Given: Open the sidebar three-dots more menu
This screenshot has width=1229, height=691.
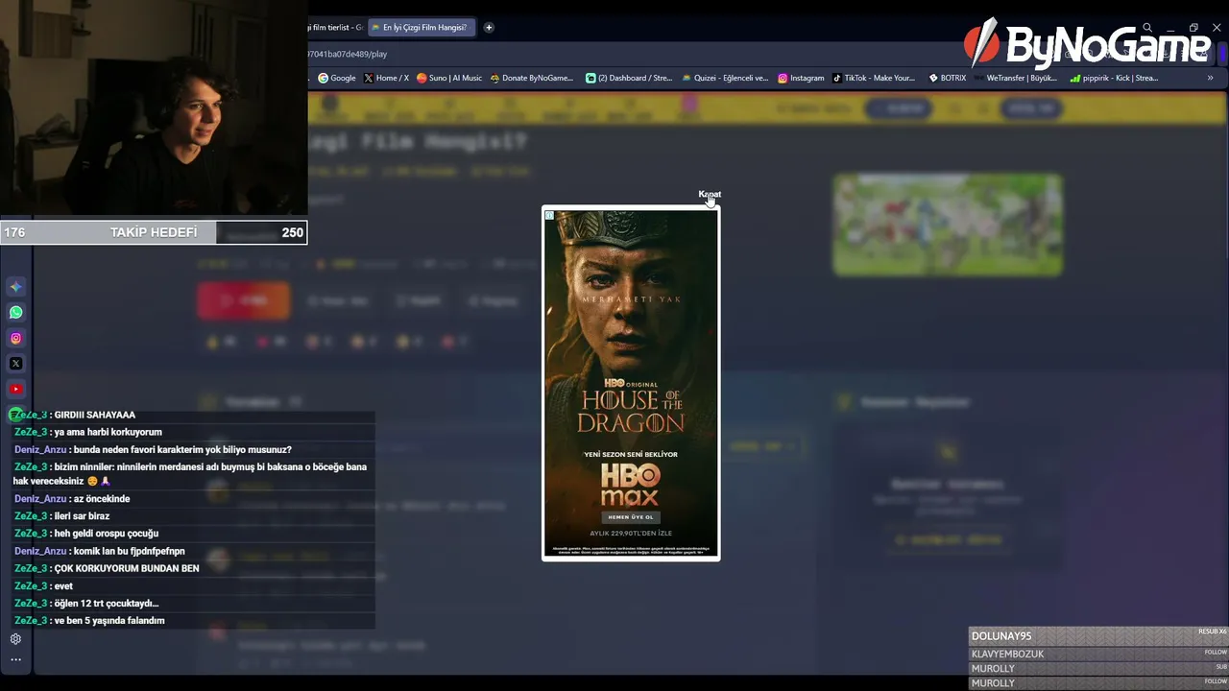Looking at the screenshot, I should pyautogui.click(x=15, y=659).
